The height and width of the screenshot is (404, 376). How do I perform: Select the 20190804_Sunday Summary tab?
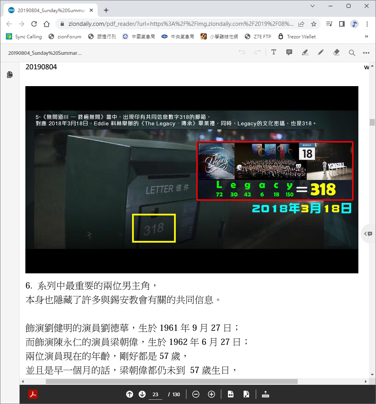click(51, 10)
